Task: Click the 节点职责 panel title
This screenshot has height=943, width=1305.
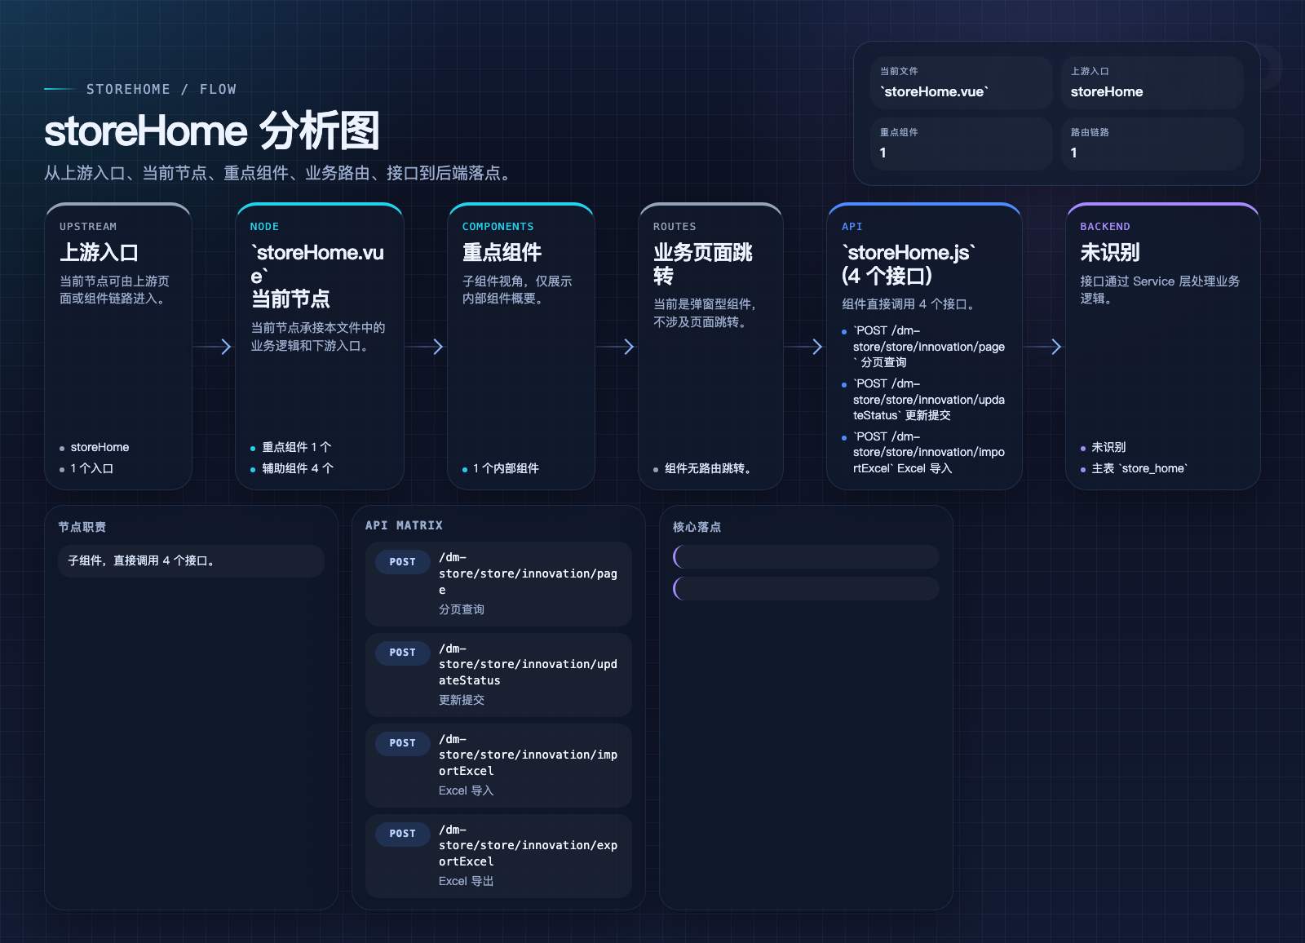Action: point(82,527)
